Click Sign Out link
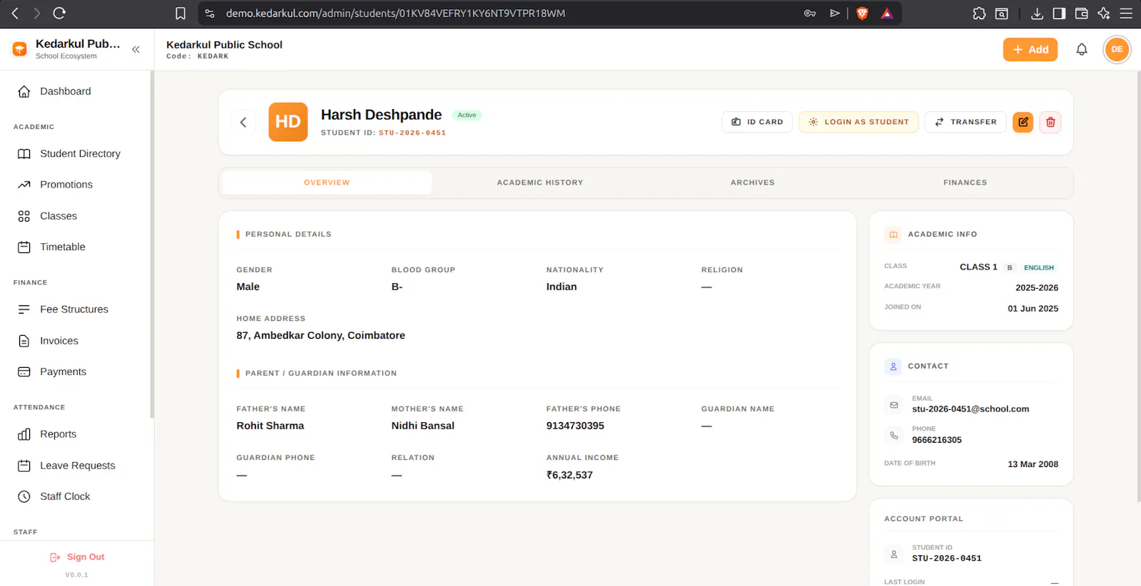Viewport: 1141px width, 586px height. [x=77, y=557]
